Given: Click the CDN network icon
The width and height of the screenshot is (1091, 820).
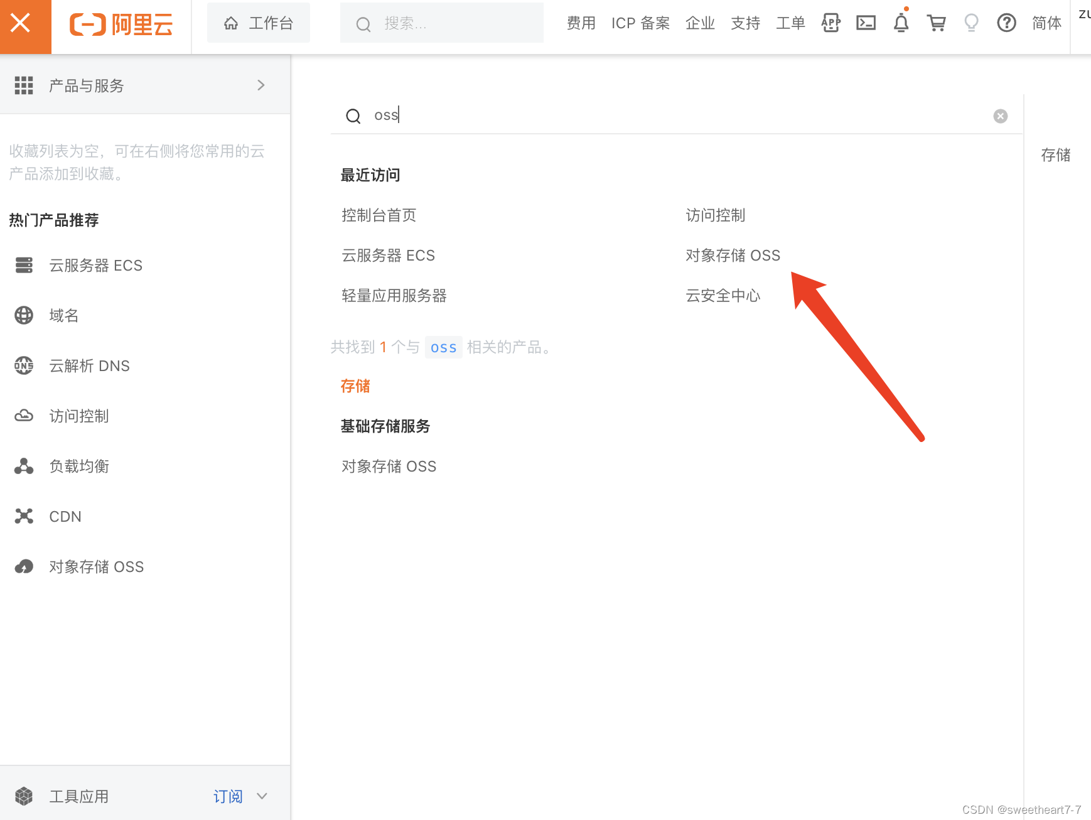Looking at the screenshot, I should coord(24,516).
